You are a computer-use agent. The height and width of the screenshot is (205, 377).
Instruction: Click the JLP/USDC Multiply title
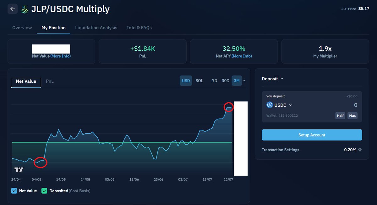70,9
